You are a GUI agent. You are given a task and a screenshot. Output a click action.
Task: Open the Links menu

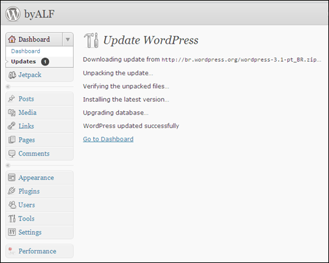[x=26, y=126]
